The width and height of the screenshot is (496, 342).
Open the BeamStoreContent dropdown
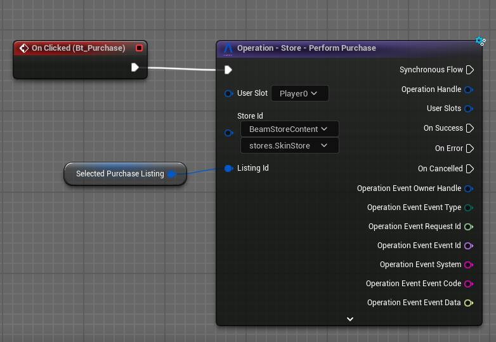pyautogui.click(x=289, y=129)
